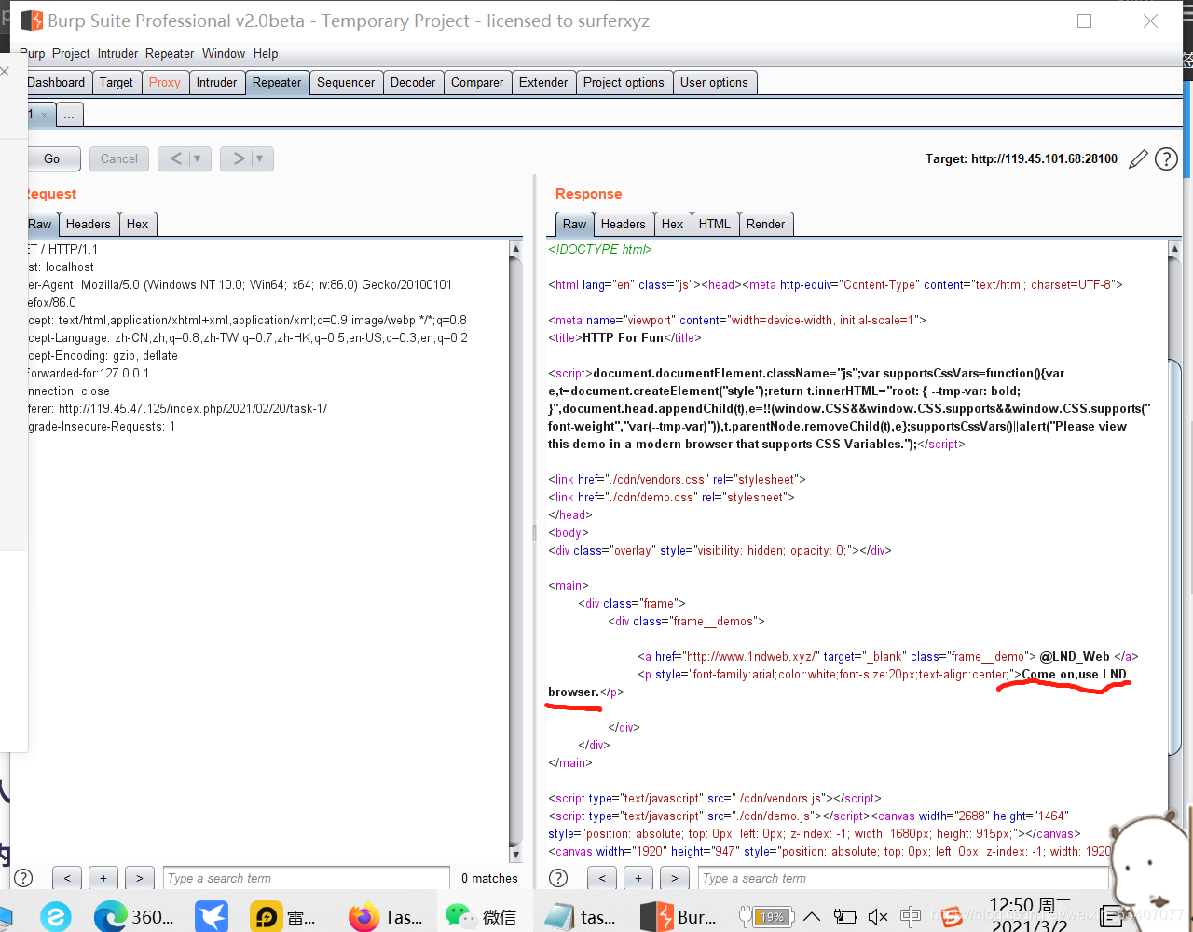The width and height of the screenshot is (1193, 932).
Task: Open the Intruder tab
Action: (217, 82)
